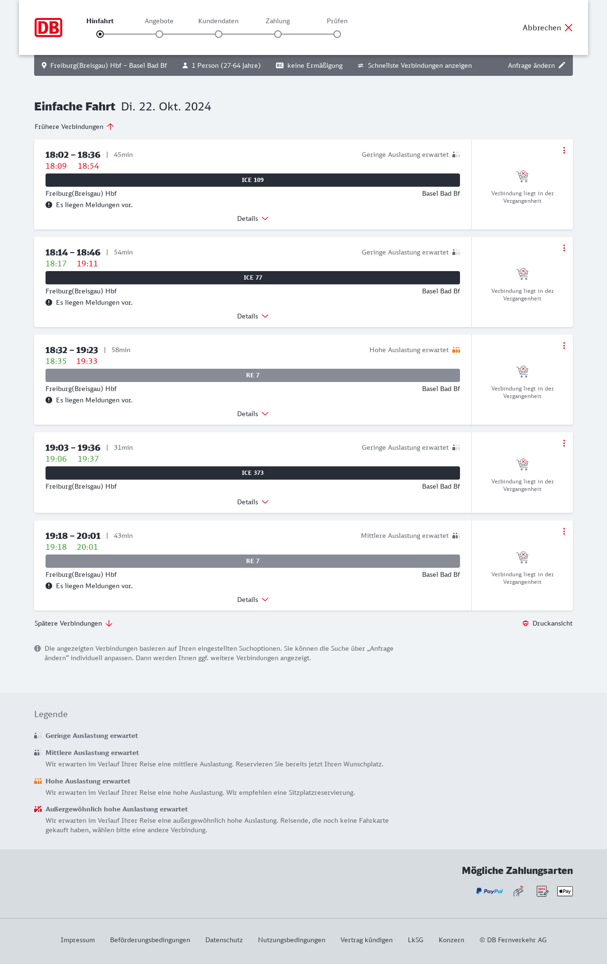Click the printer icon for Druckansicht
The width and height of the screenshot is (607, 964).
click(x=525, y=623)
